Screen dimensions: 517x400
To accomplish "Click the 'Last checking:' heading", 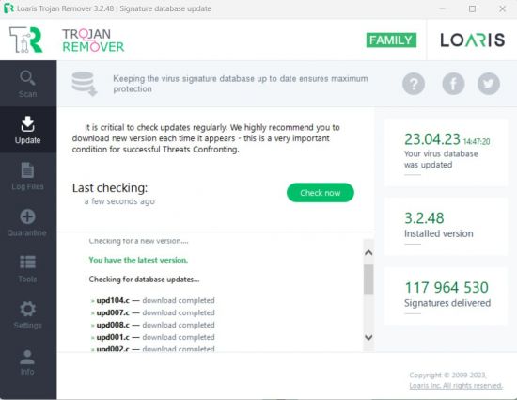I will tap(110, 188).
